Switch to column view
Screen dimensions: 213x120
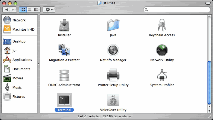point(36,9)
